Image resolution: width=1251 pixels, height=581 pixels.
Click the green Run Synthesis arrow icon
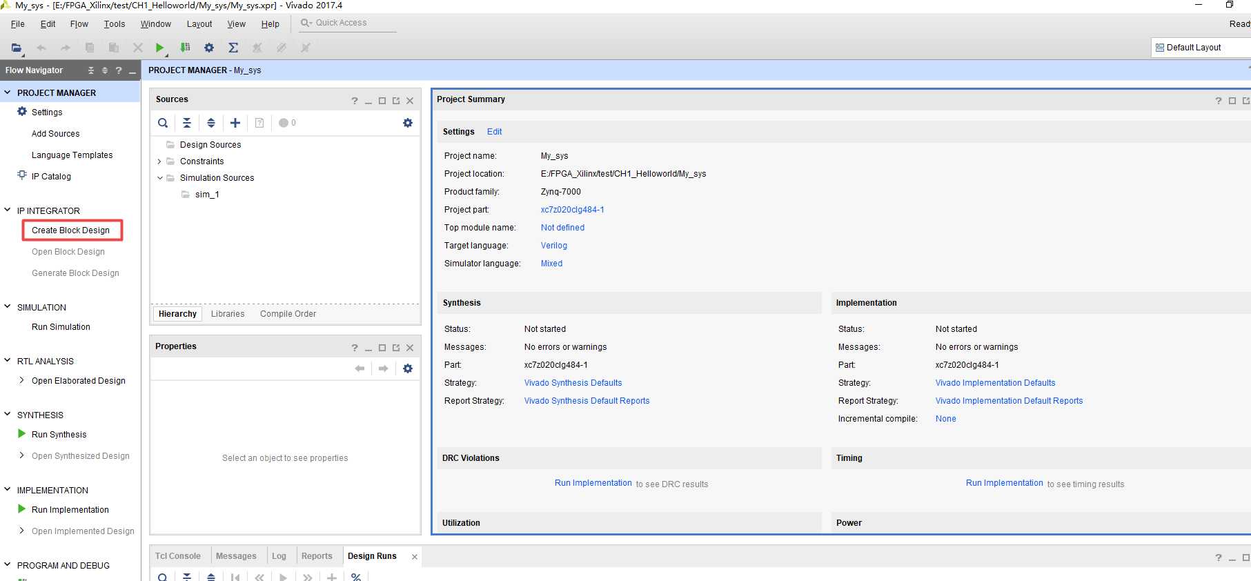pos(22,434)
